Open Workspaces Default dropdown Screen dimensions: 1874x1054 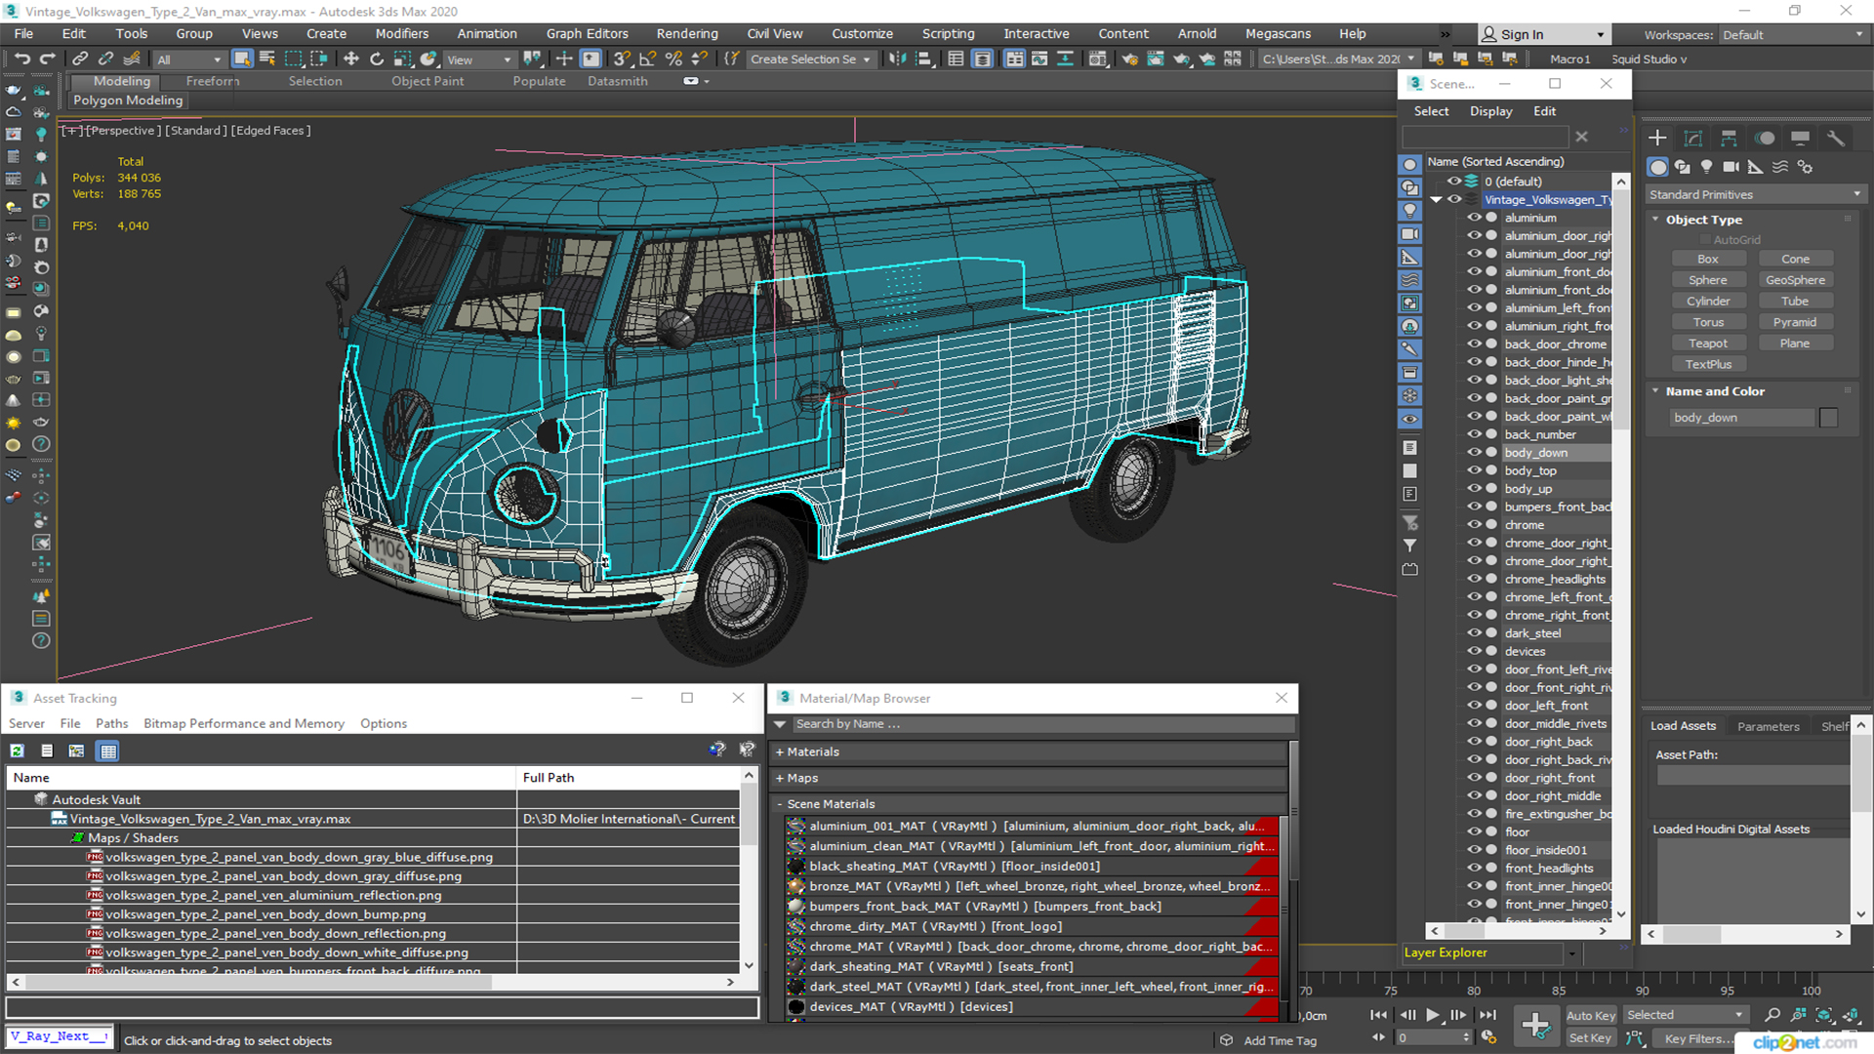pyautogui.click(x=1793, y=35)
